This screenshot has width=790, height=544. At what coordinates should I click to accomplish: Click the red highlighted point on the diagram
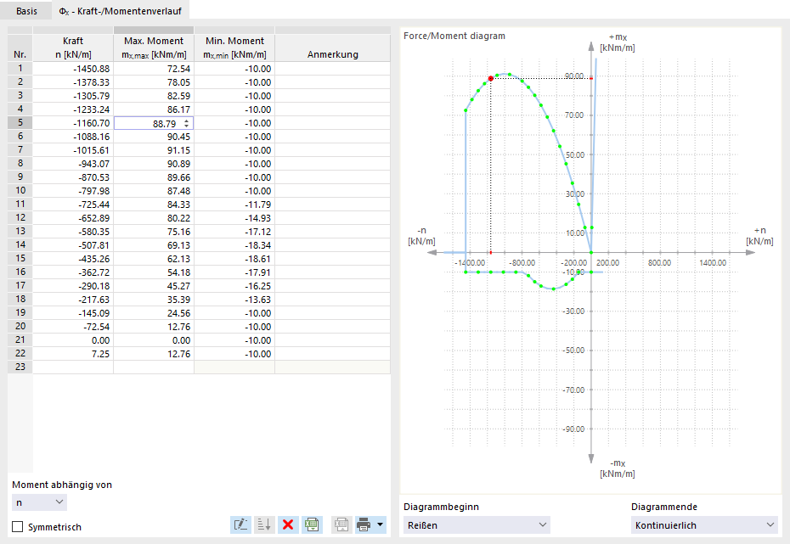click(491, 79)
